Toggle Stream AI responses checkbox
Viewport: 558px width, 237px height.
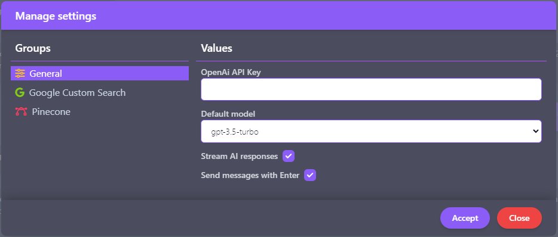(289, 156)
